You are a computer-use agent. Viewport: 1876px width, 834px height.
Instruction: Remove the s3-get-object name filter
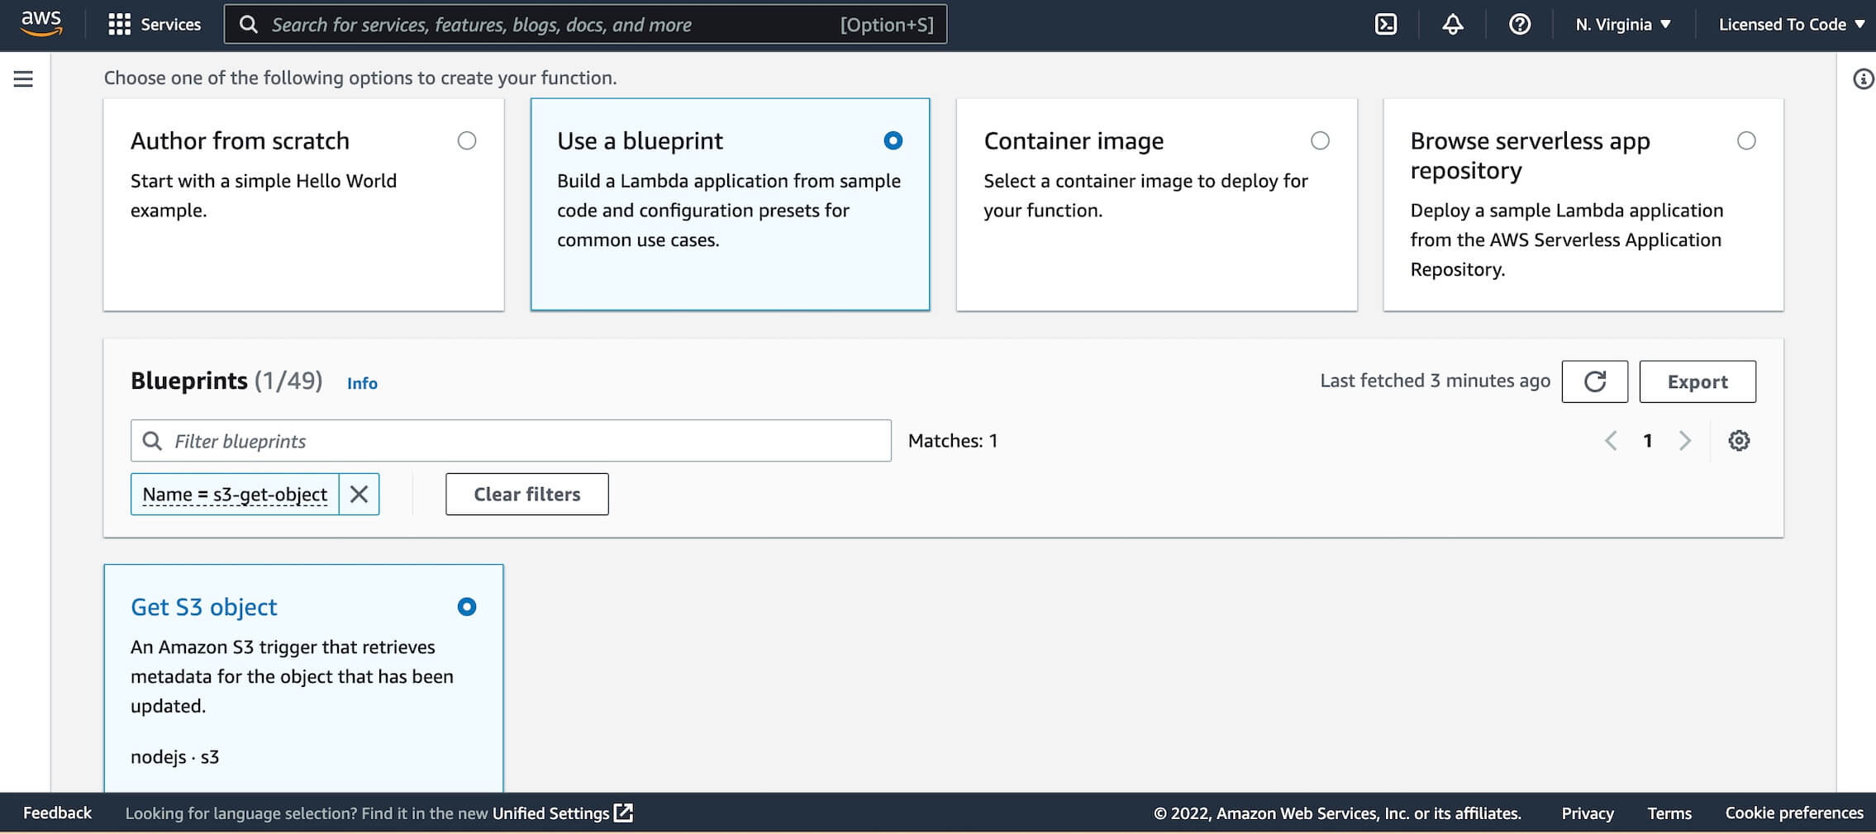click(359, 494)
